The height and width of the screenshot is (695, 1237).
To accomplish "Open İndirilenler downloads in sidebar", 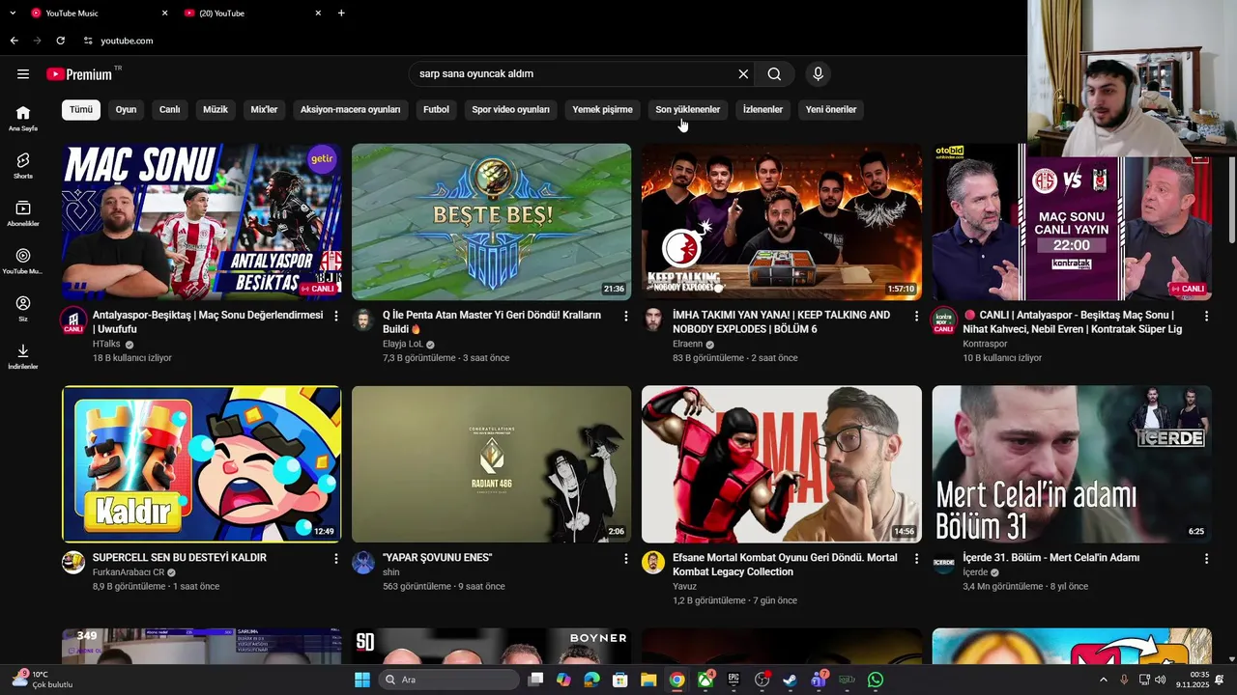I will (23, 356).
